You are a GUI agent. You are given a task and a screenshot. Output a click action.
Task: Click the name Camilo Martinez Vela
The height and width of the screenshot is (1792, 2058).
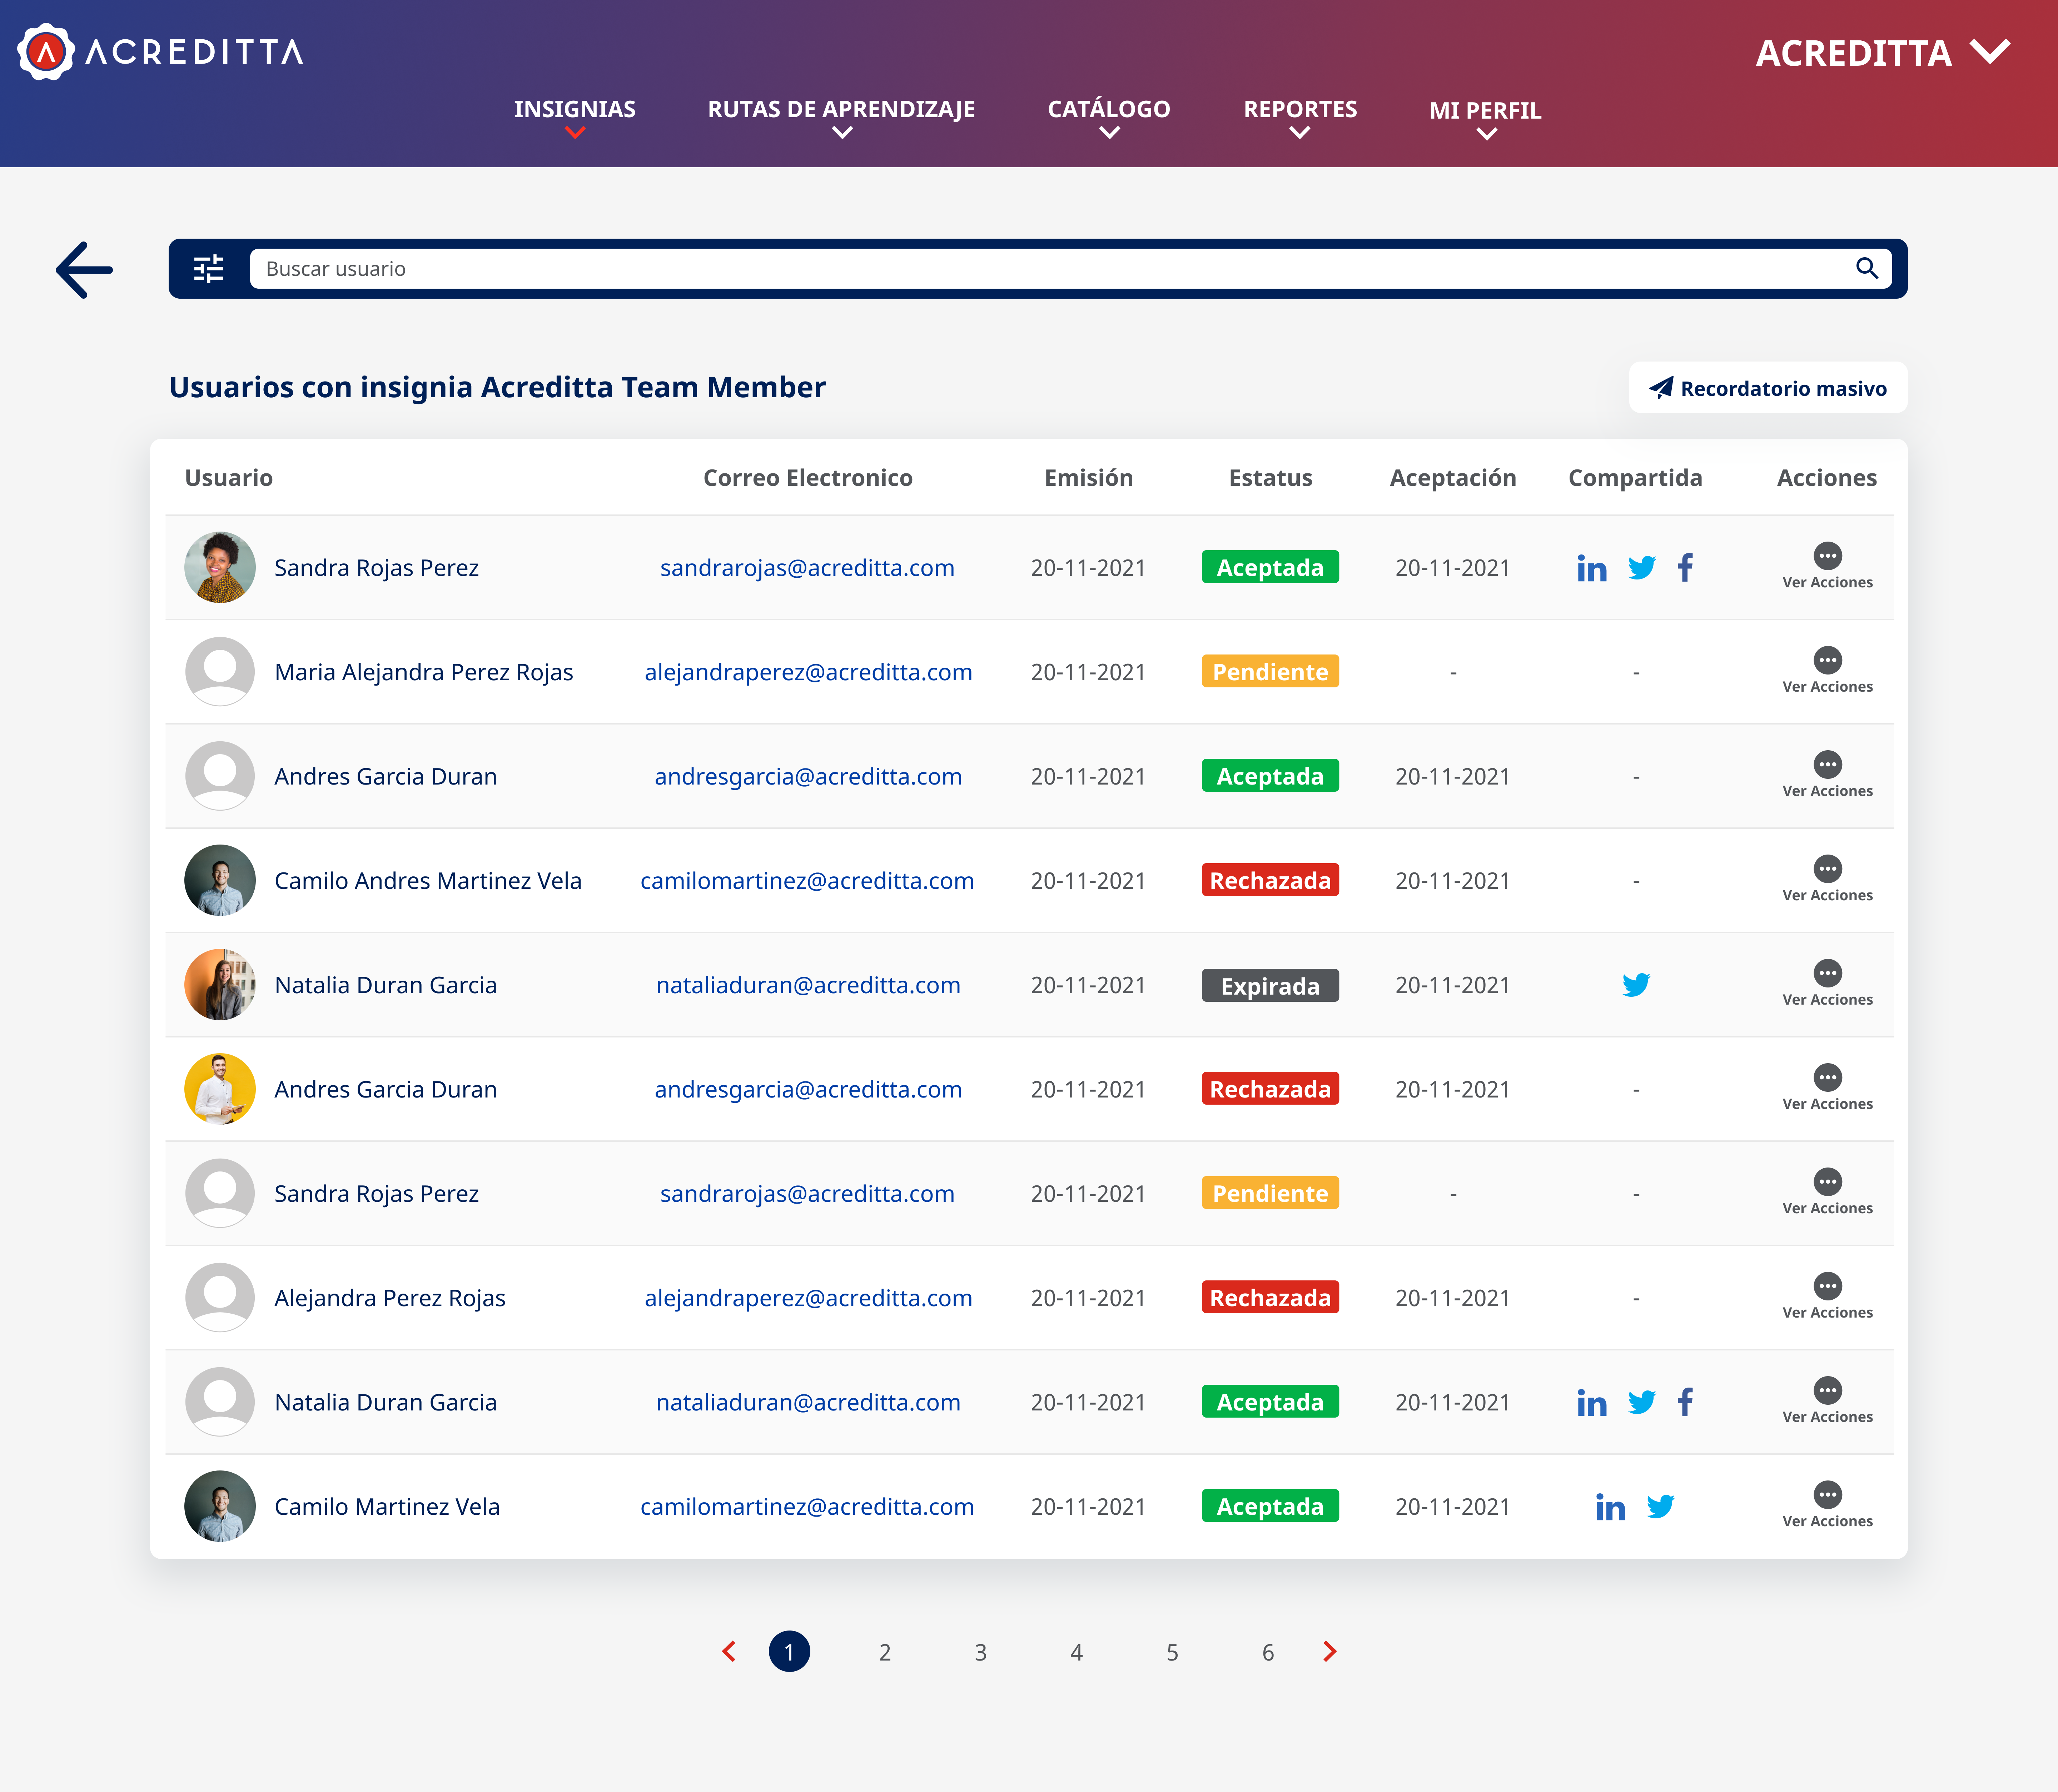click(387, 1507)
